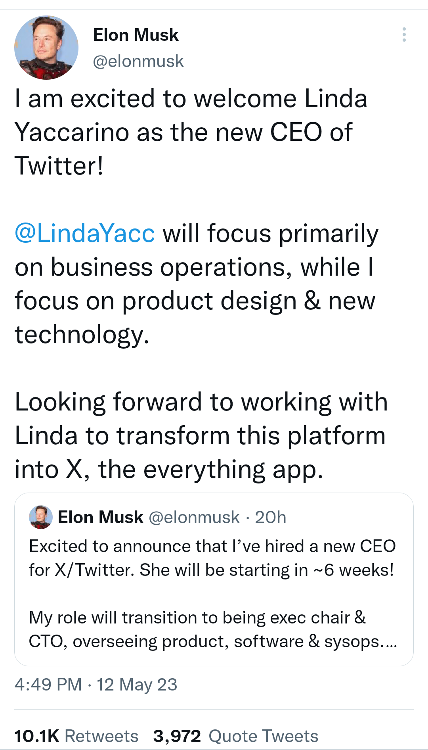Tap the "Excited to announce" quoted paragraph
Screen dimensions: 428x750
[x=212, y=558]
